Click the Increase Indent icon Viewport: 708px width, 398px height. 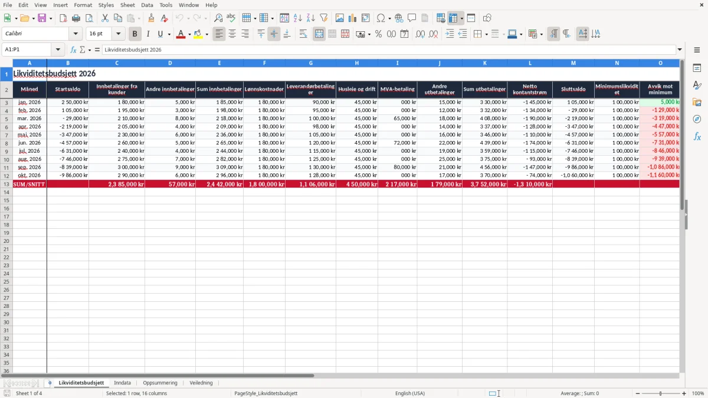pyautogui.click(x=450, y=34)
